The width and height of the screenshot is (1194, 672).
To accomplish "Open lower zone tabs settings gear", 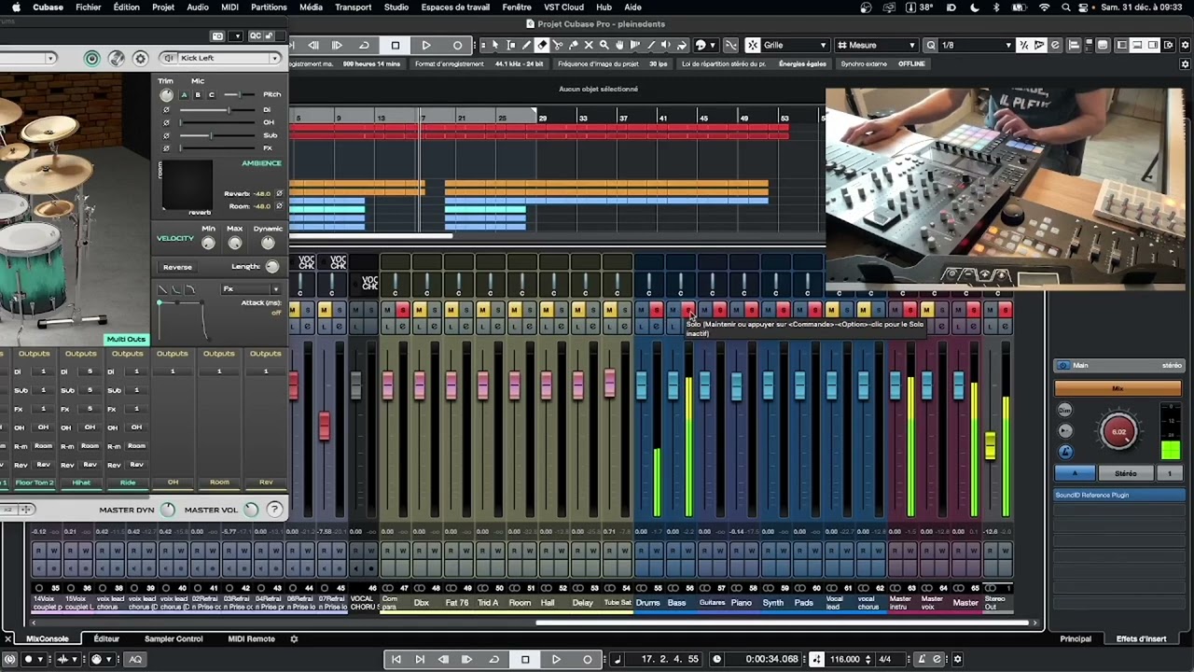I will click(294, 639).
